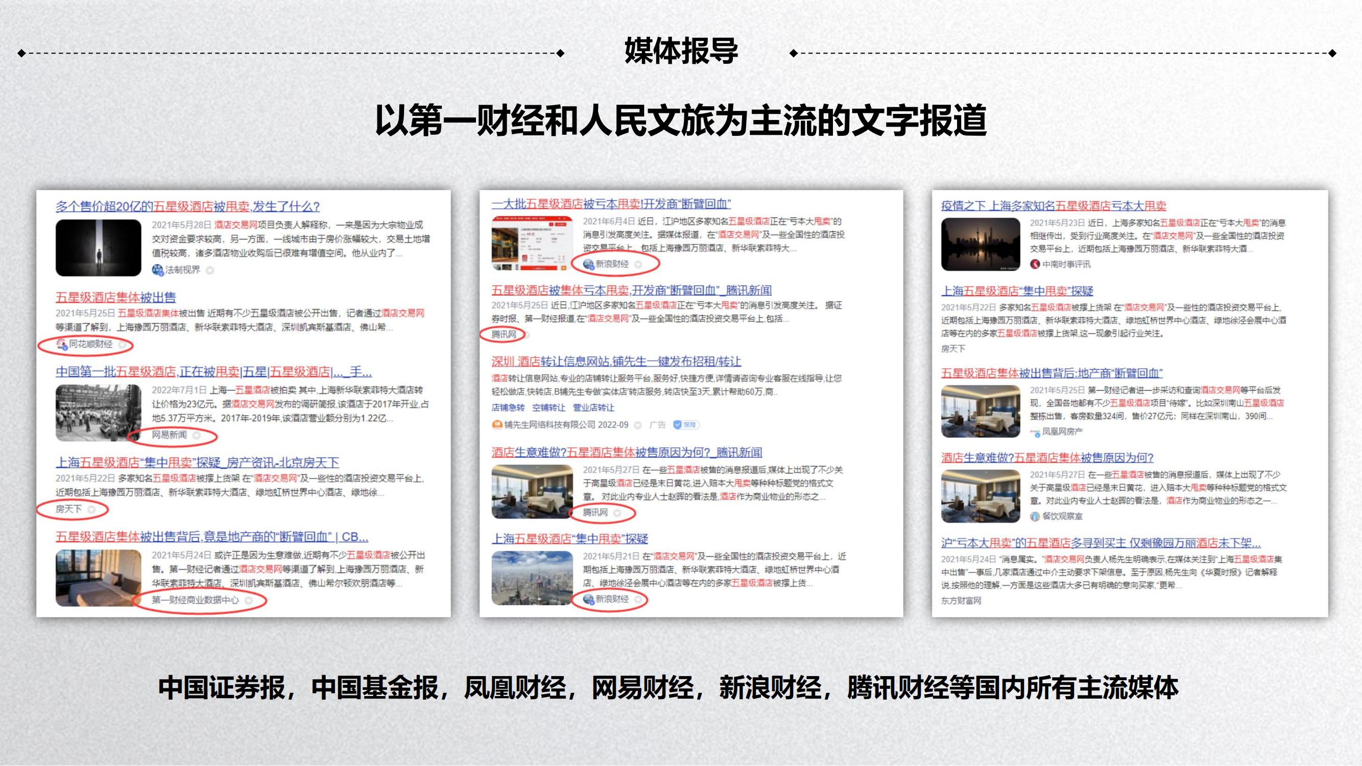Click 房天下 label under the 2021年5月22日 right-panel result
Viewport: 1362px width, 766px height.
coord(953,349)
